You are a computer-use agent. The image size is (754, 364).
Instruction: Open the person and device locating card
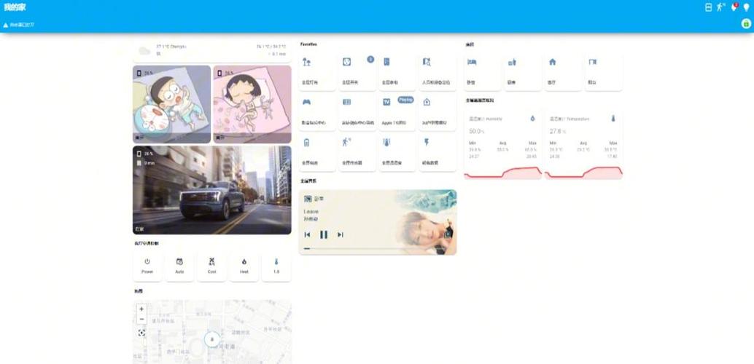[x=438, y=72]
